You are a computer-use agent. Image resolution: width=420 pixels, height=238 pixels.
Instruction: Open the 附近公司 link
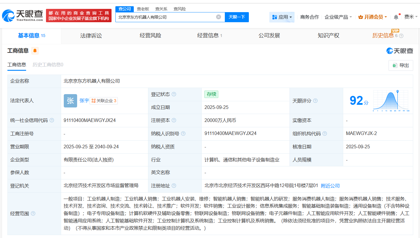331,186
